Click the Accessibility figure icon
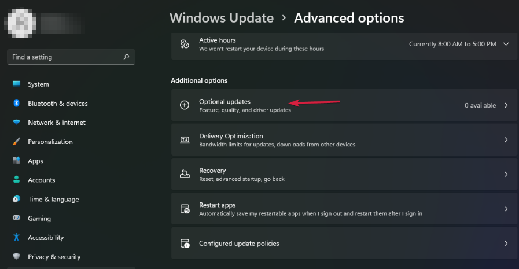This screenshot has width=519, height=269. (17, 238)
